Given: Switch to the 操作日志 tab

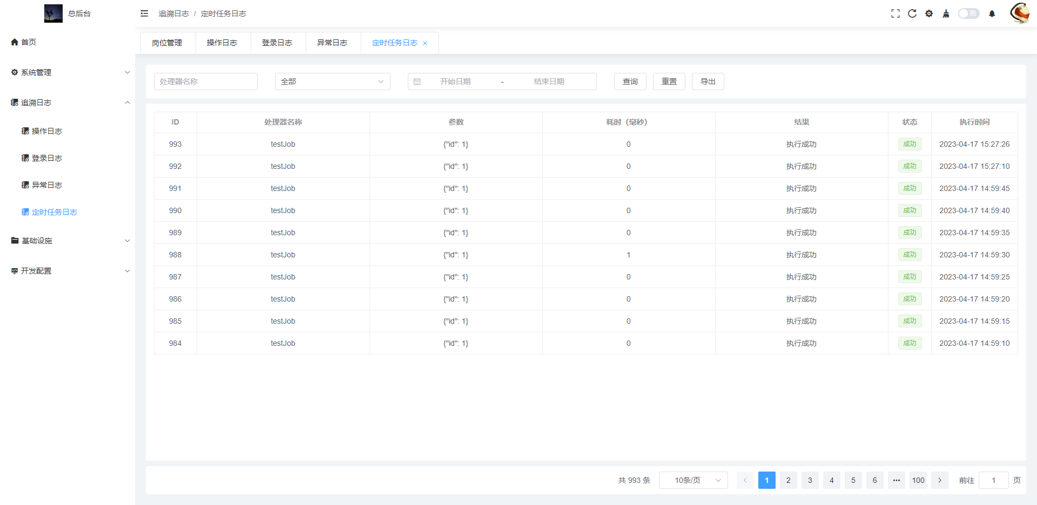Looking at the screenshot, I should [x=222, y=43].
